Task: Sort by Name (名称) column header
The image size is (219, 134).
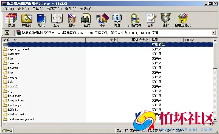Action: pyautogui.click(x=44, y=40)
